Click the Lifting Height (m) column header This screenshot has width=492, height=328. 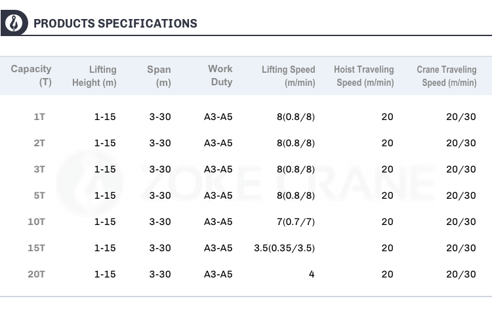[94, 75]
